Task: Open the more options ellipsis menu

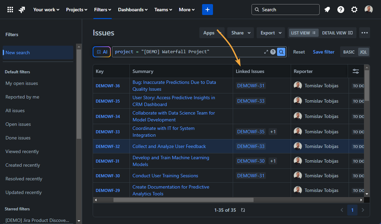Action: point(364,32)
